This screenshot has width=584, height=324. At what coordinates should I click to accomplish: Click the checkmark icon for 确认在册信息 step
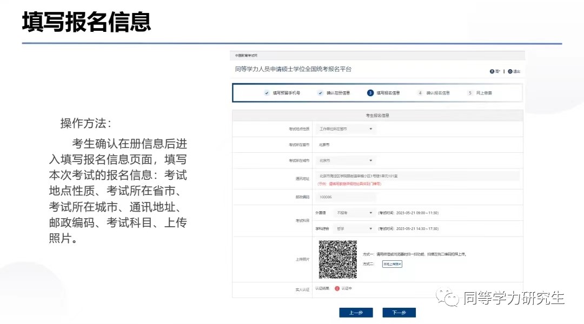click(x=320, y=93)
